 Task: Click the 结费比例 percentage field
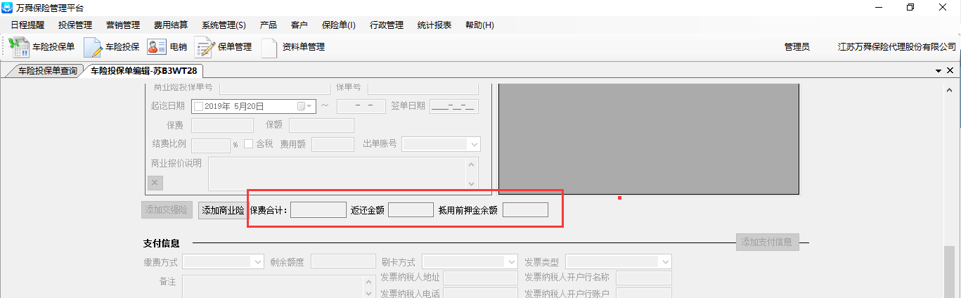tap(210, 144)
